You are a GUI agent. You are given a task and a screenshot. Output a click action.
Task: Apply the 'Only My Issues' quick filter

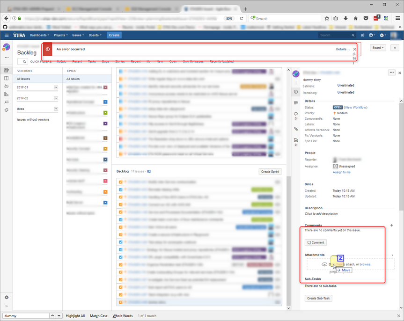coord(193,62)
